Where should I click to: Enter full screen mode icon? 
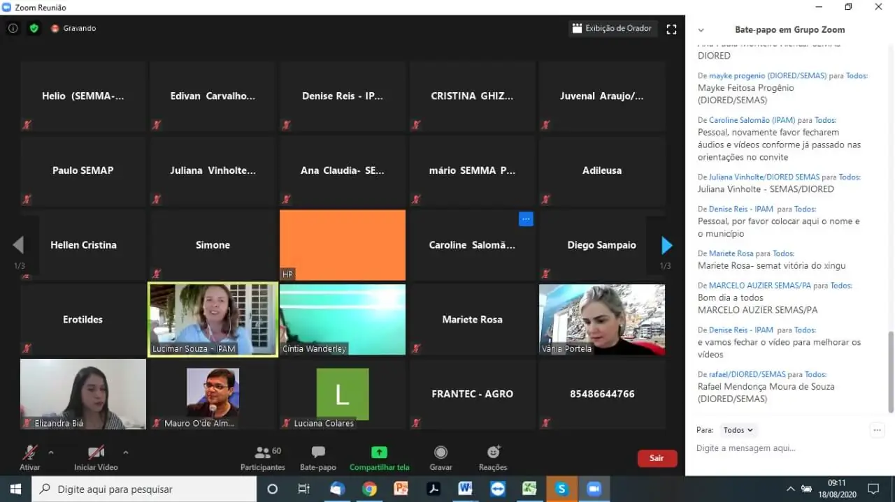671,29
